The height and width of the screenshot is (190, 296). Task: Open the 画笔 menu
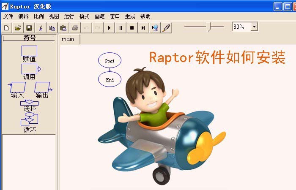point(100,16)
